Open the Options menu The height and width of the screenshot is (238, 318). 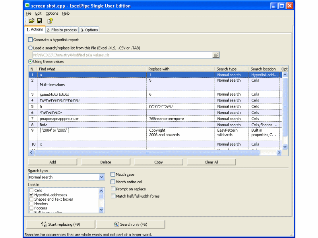[x=52, y=13]
